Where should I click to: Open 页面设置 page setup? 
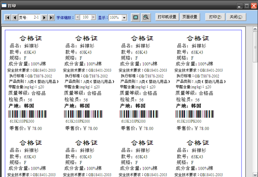pos(190,17)
